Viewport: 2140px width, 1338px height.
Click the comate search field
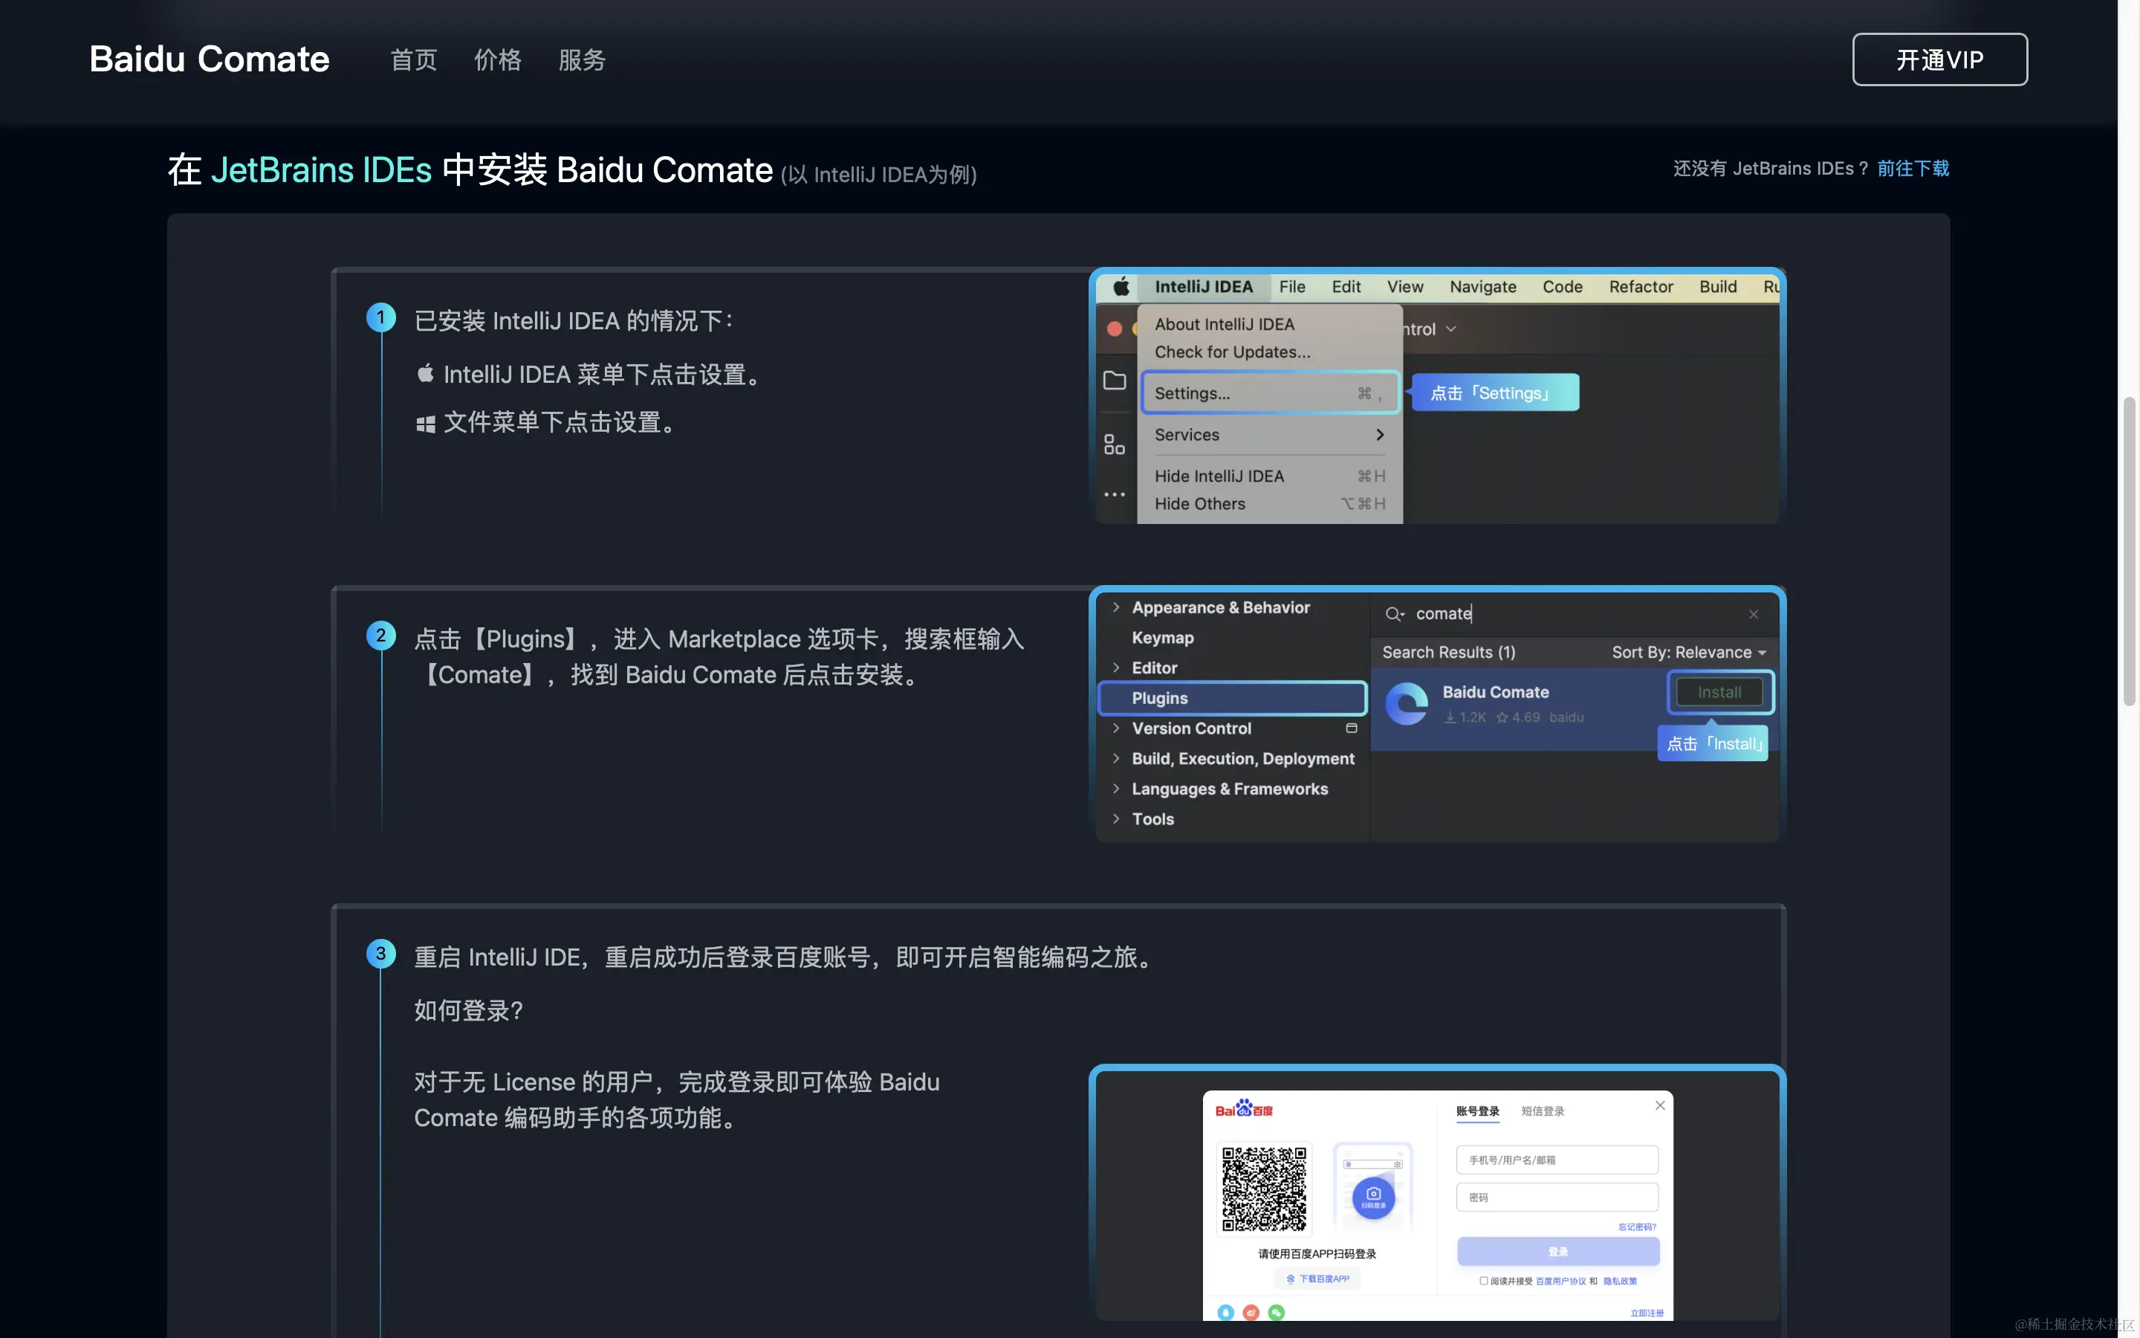tap(1574, 613)
